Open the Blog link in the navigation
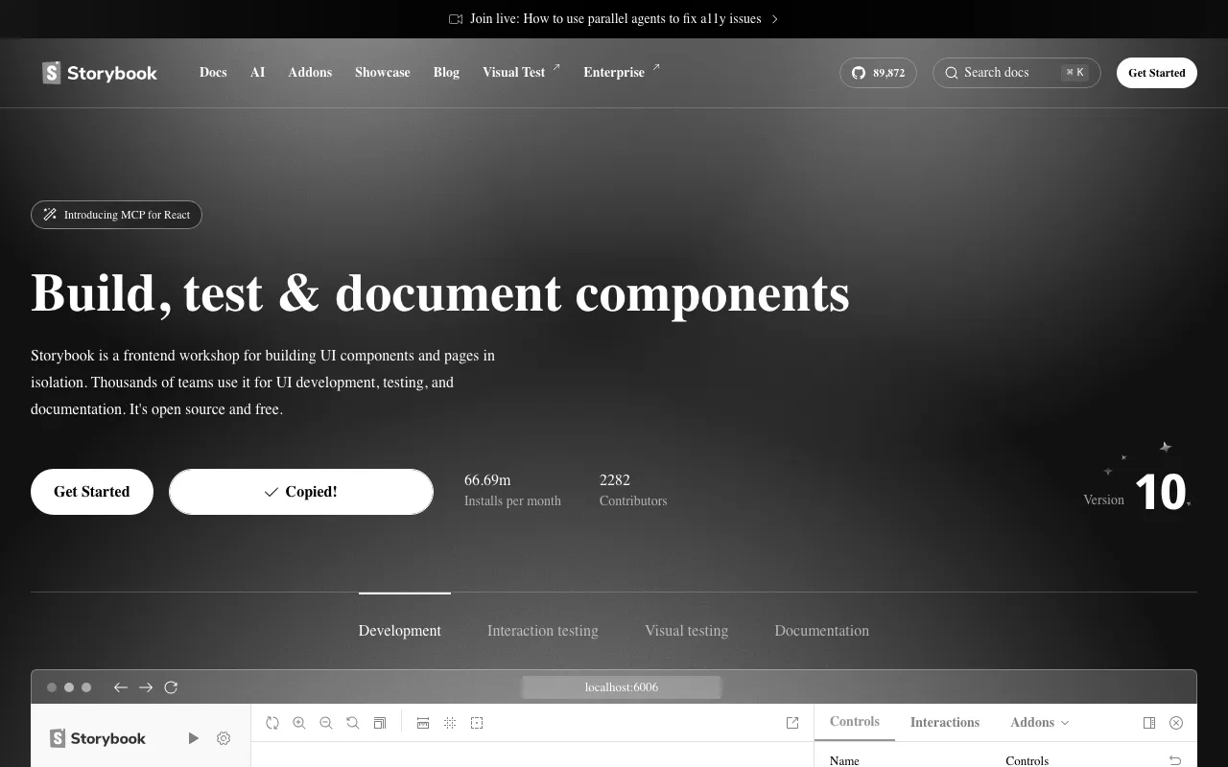Viewport: 1228px width, 767px height. coord(446,73)
